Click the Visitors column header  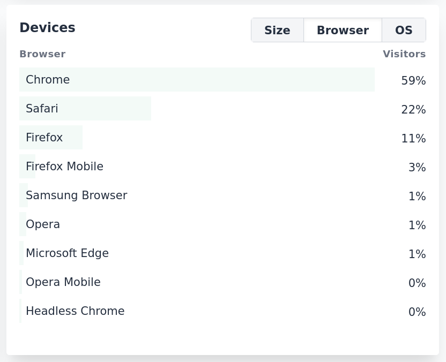404,54
